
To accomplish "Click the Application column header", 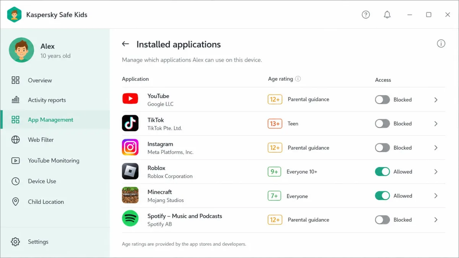I will pyautogui.click(x=135, y=79).
